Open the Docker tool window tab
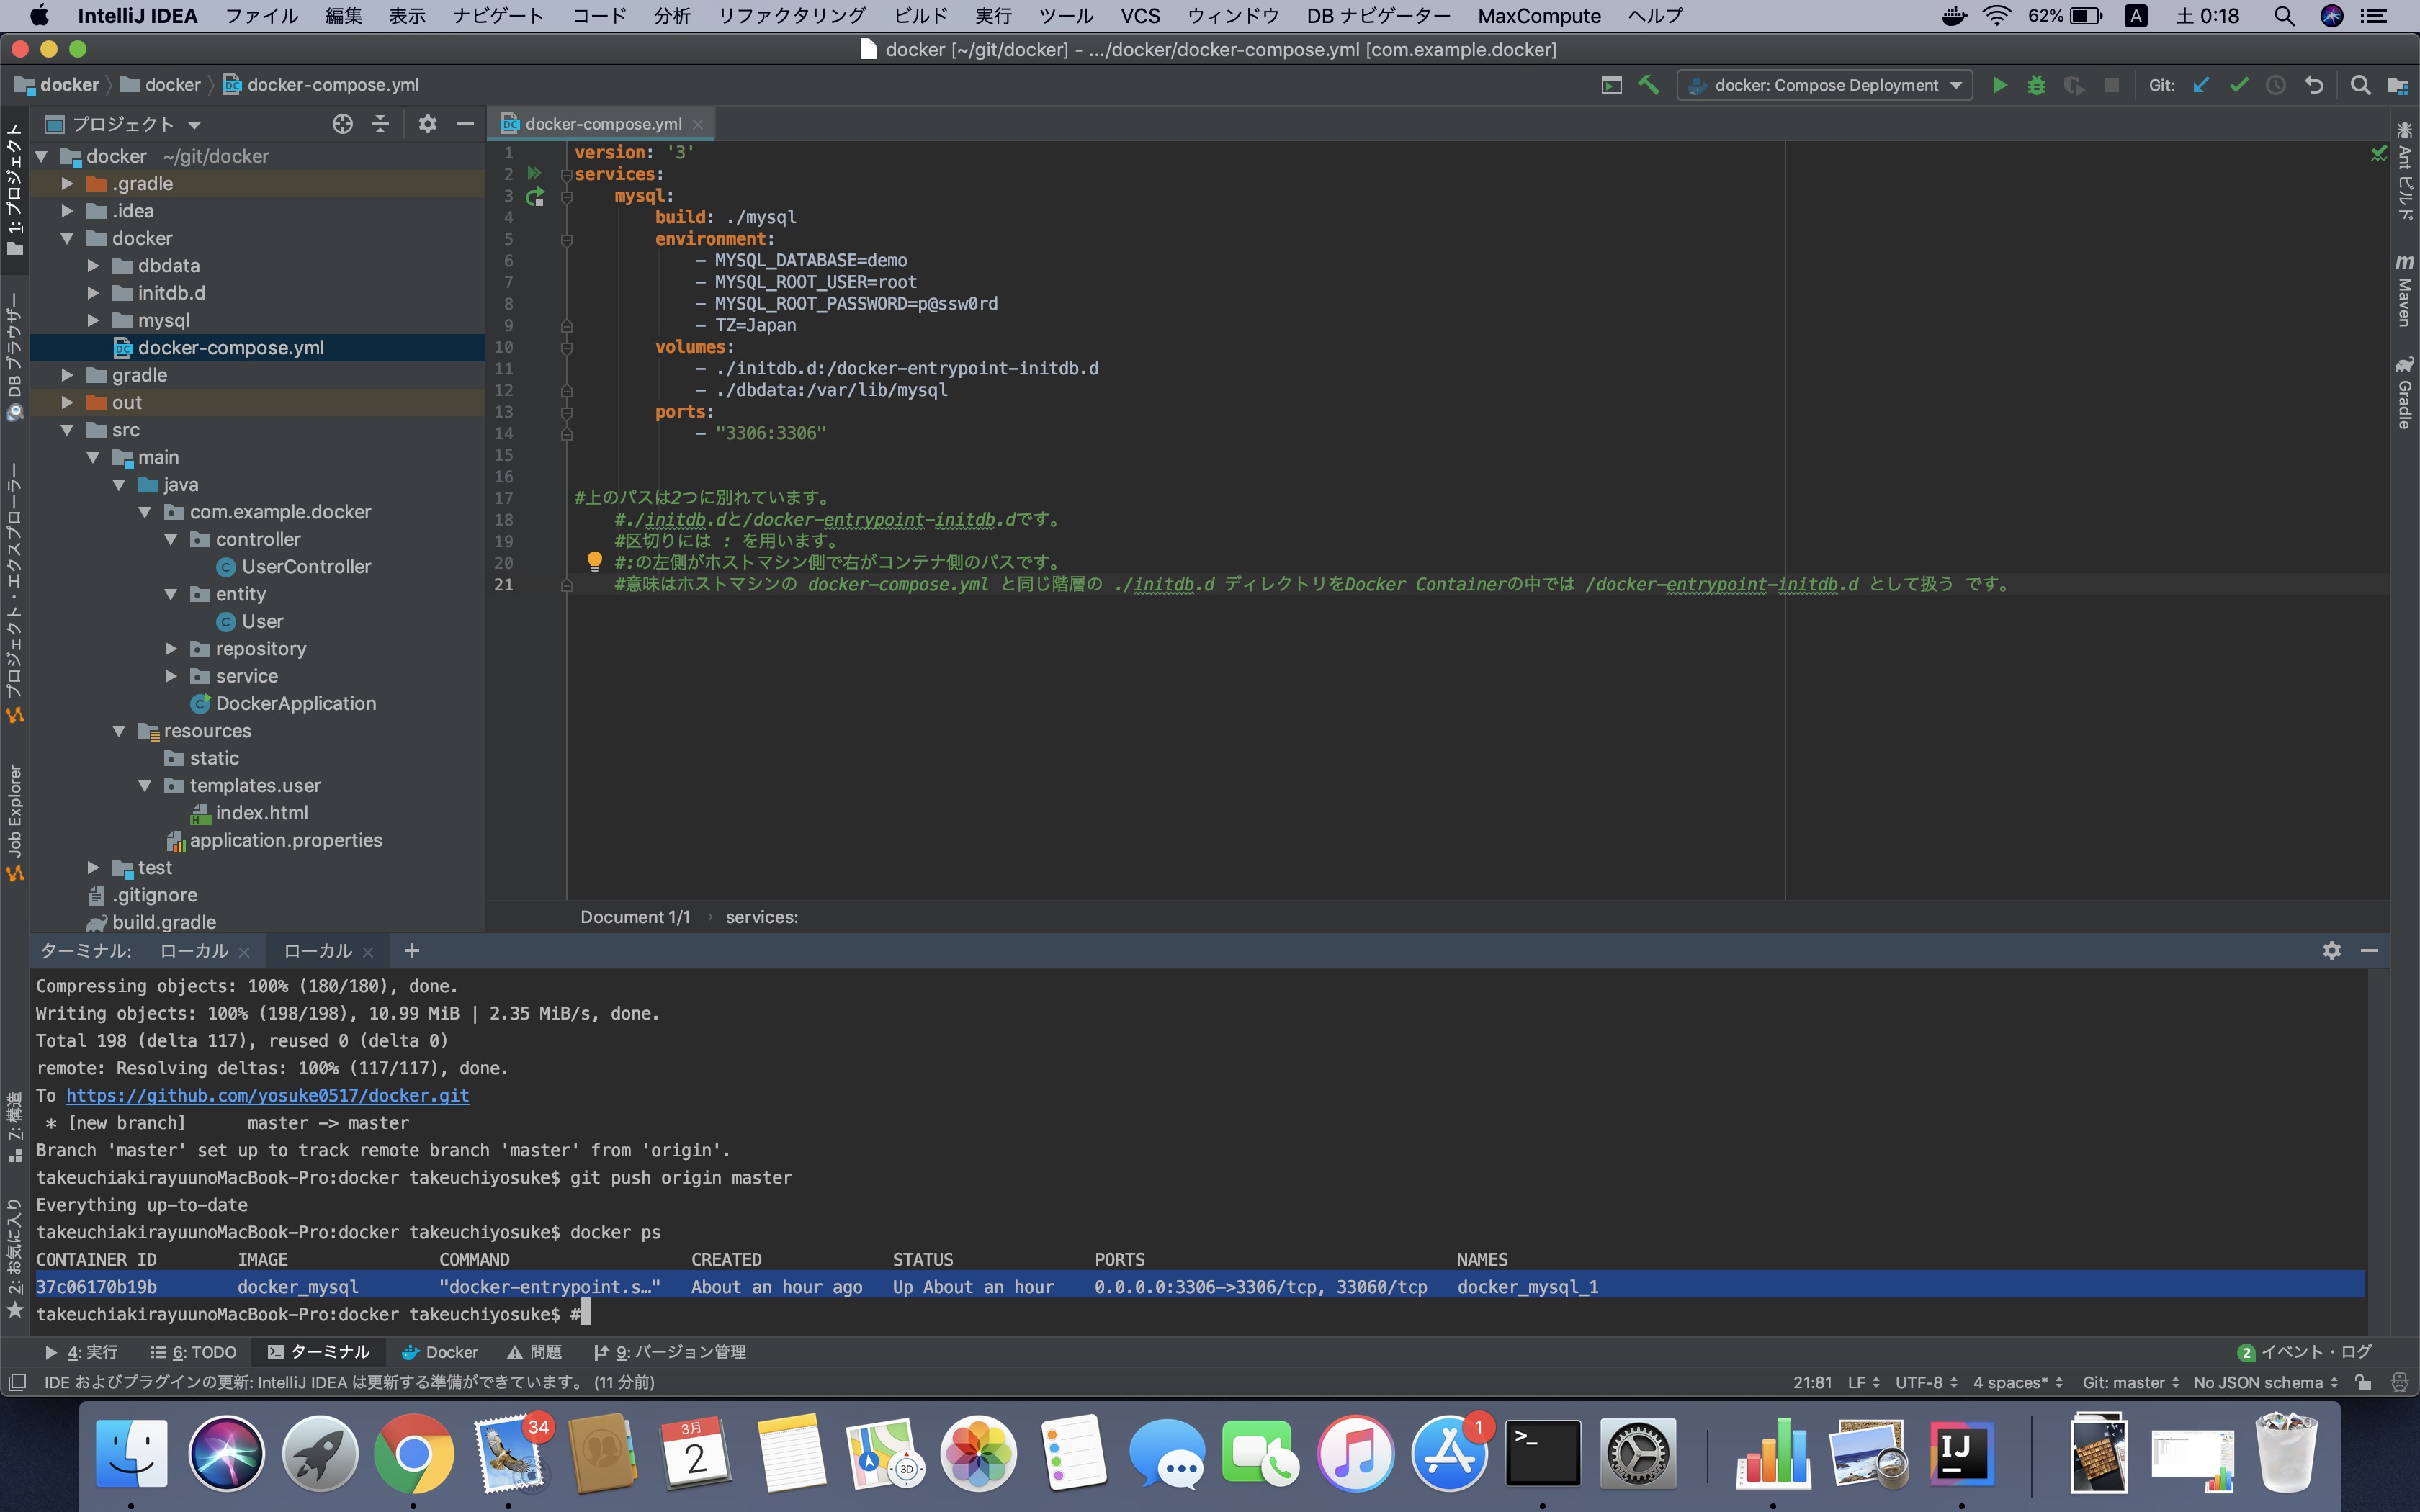The height and width of the screenshot is (1512, 2420). [440, 1352]
